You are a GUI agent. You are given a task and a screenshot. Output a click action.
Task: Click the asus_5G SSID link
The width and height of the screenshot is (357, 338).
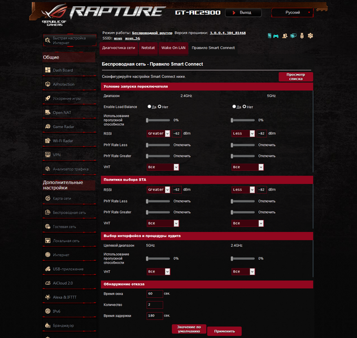point(133,38)
